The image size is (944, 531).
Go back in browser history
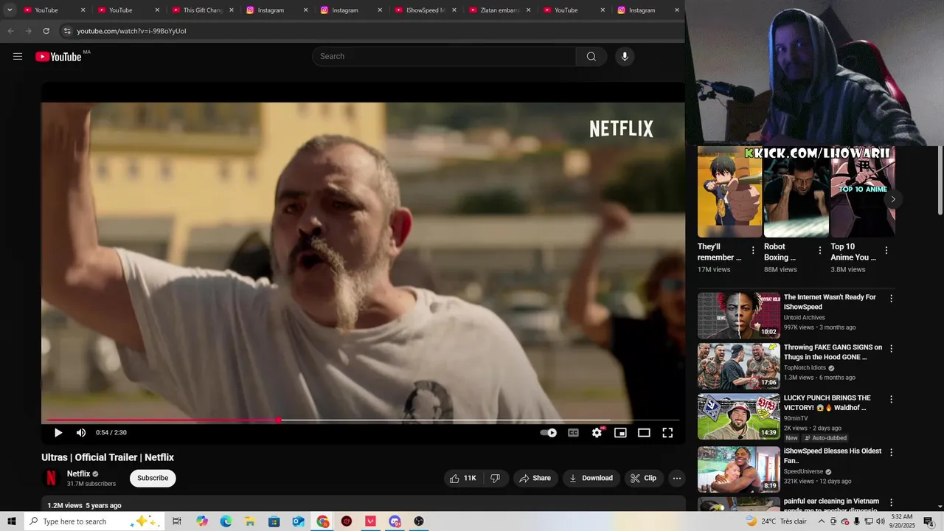[10, 31]
